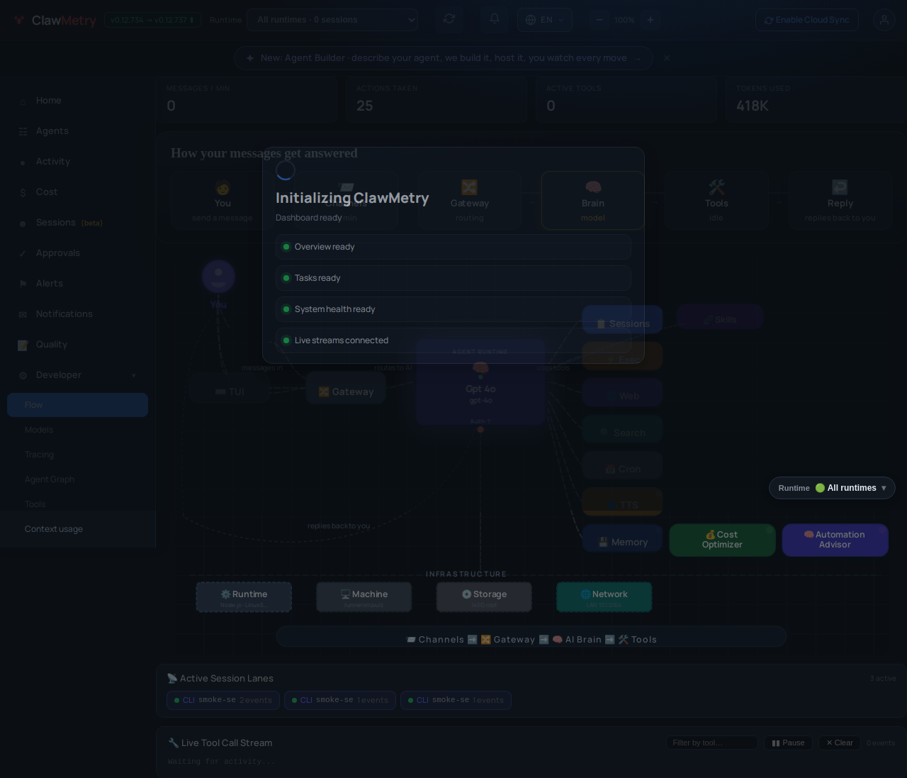The width and height of the screenshot is (907, 778).
Task: Select Flow under Developer
Action: click(77, 405)
